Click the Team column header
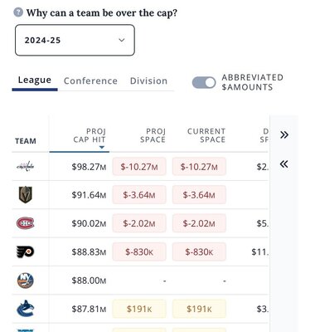The width and height of the screenshot is (310, 332). click(26, 141)
